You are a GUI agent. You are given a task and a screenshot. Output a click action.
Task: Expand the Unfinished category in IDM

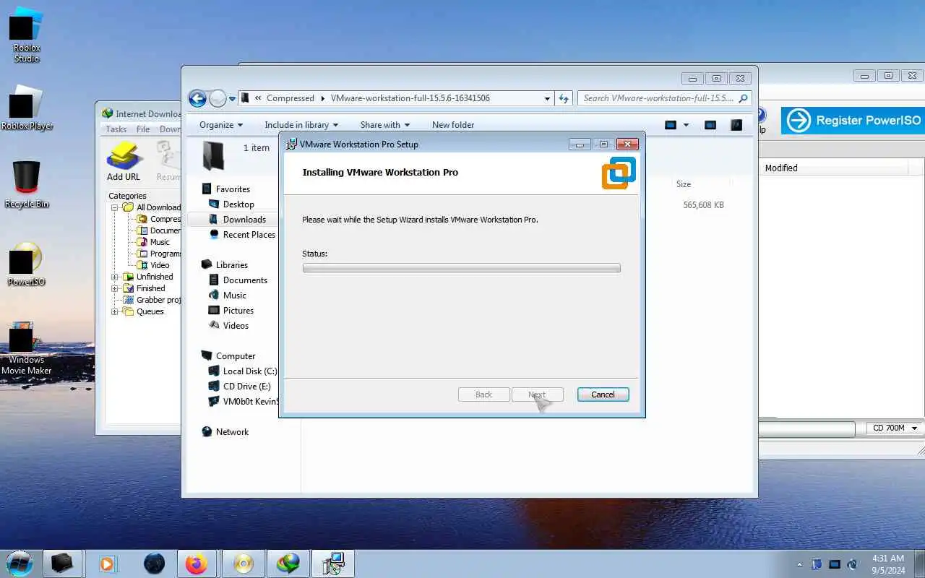(x=115, y=277)
